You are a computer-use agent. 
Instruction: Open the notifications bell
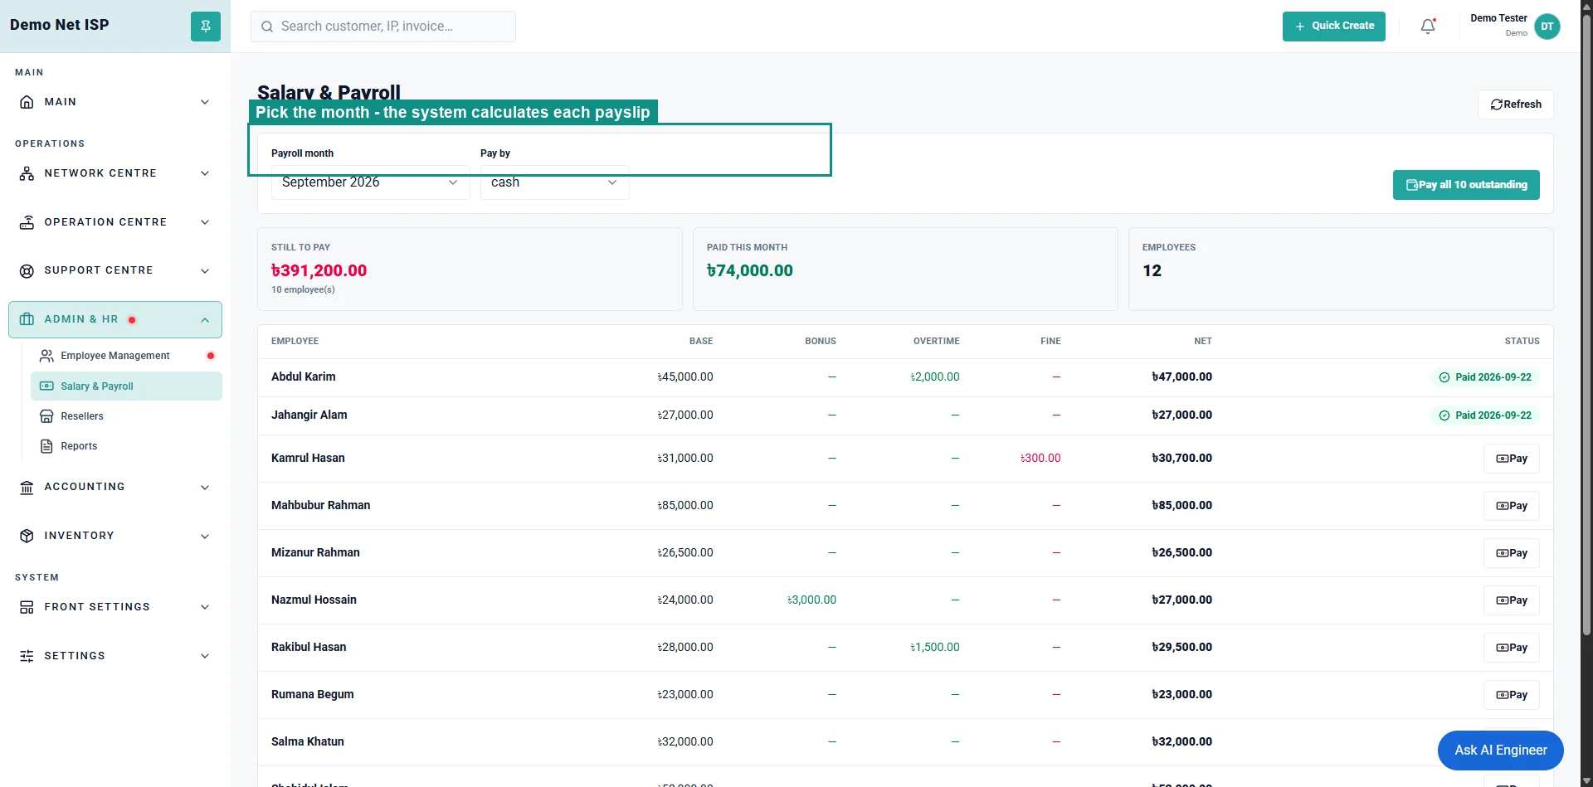point(1428,27)
